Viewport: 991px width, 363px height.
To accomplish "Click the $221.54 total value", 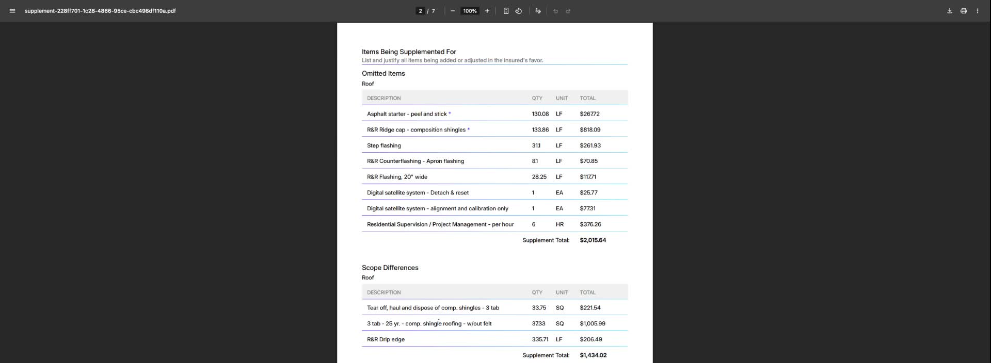I will coord(590,308).
